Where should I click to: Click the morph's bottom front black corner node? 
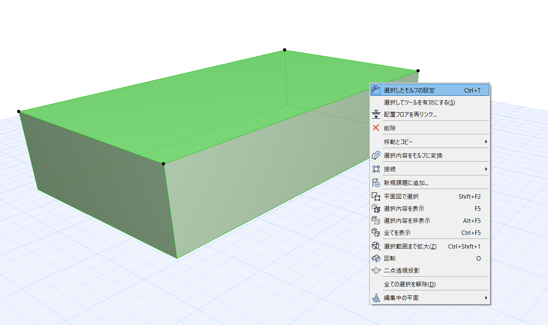(163, 164)
